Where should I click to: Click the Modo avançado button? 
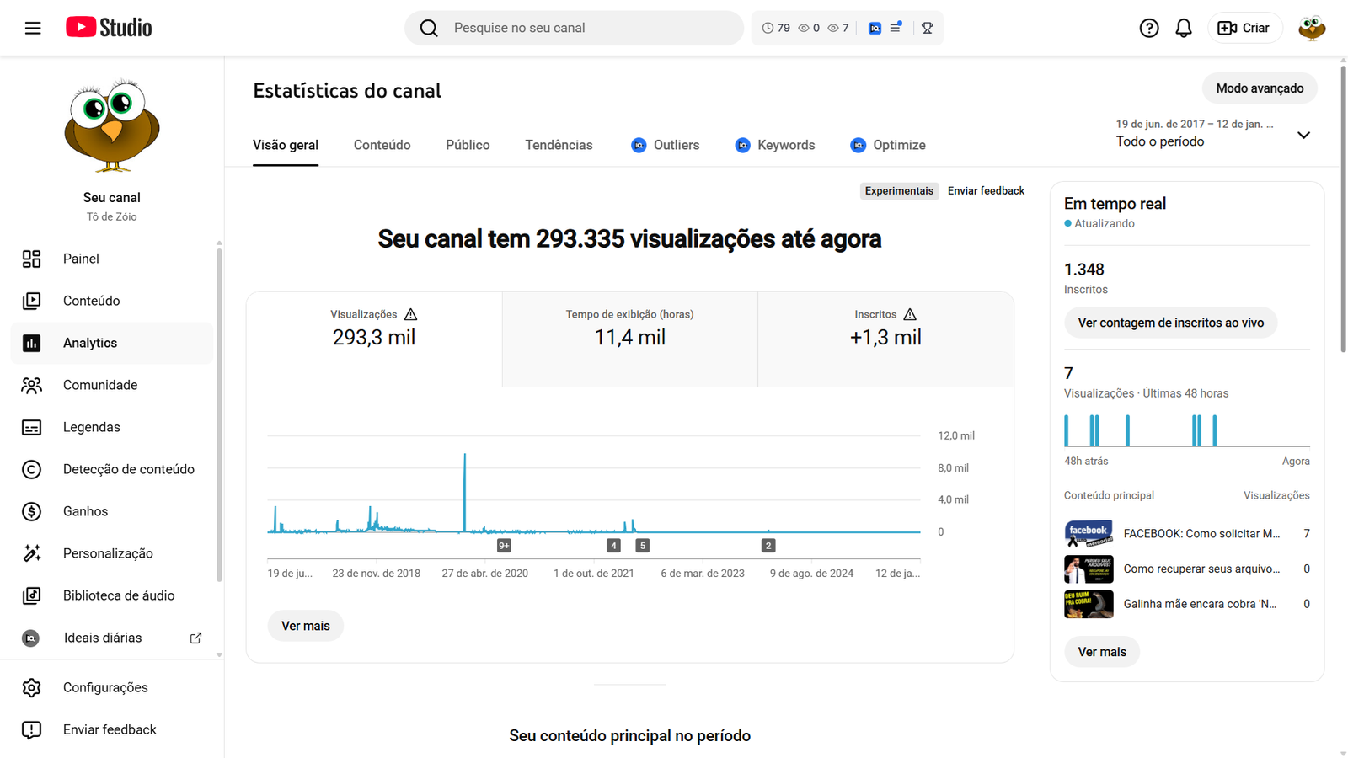(1259, 88)
